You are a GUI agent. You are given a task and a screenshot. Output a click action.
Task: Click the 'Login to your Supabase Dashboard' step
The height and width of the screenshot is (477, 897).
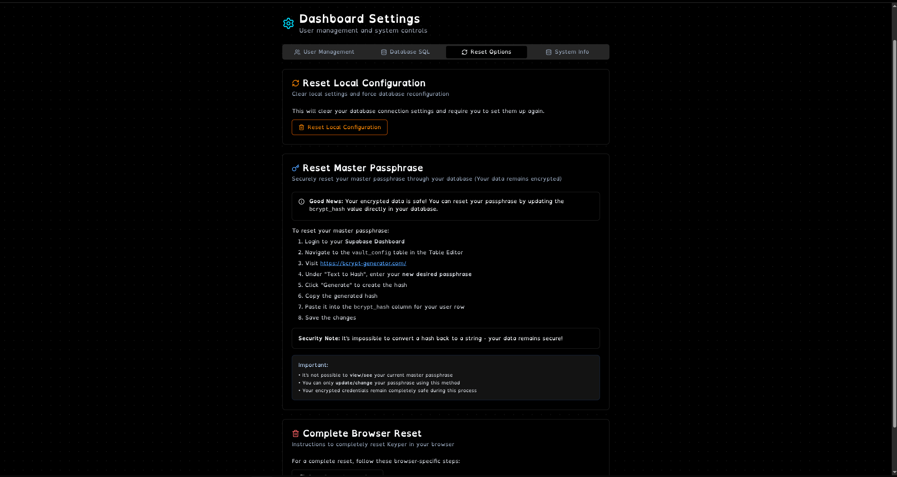pyautogui.click(x=351, y=241)
